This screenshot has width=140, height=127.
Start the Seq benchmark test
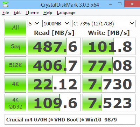point(15,46)
